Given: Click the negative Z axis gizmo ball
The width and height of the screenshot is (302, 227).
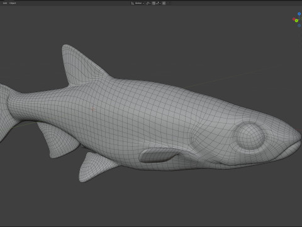Looking at the screenshot, I should (x=299, y=26).
